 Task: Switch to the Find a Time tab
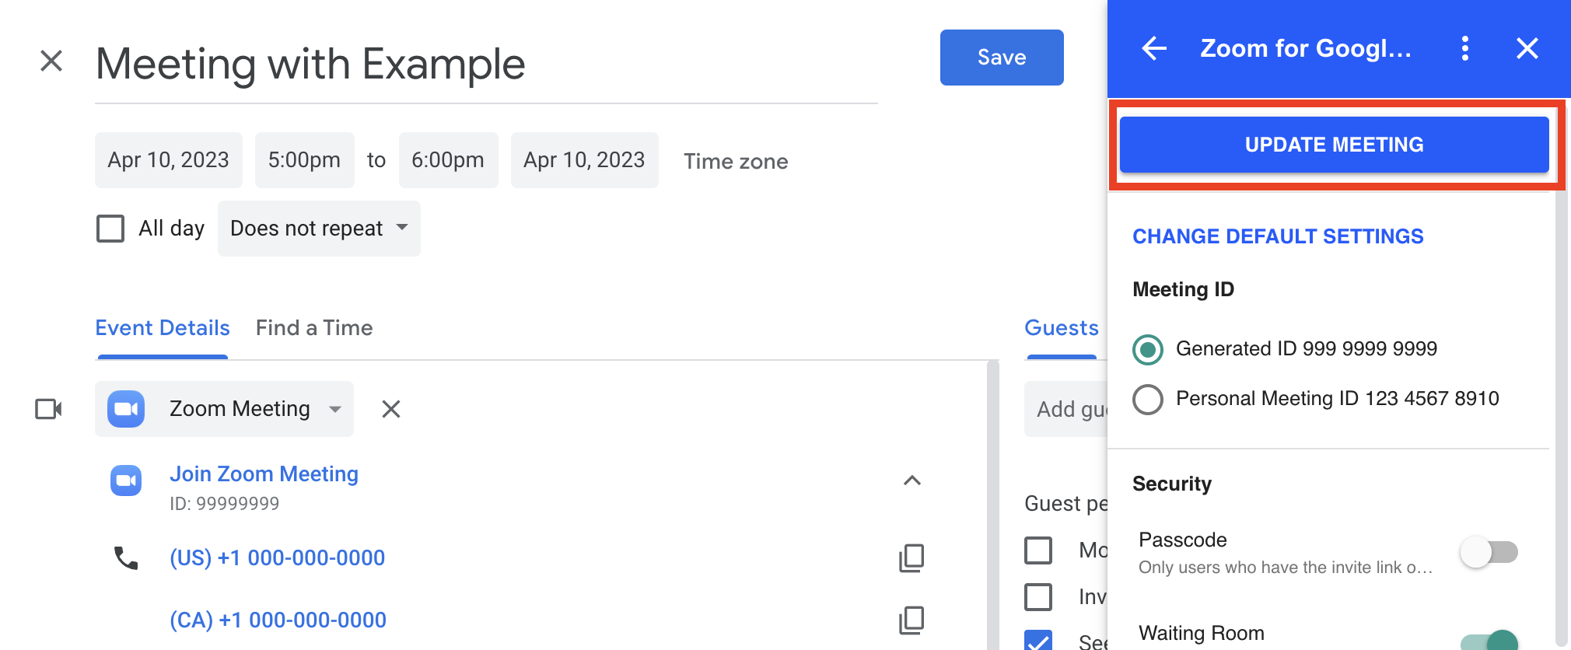click(x=314, y=328)
